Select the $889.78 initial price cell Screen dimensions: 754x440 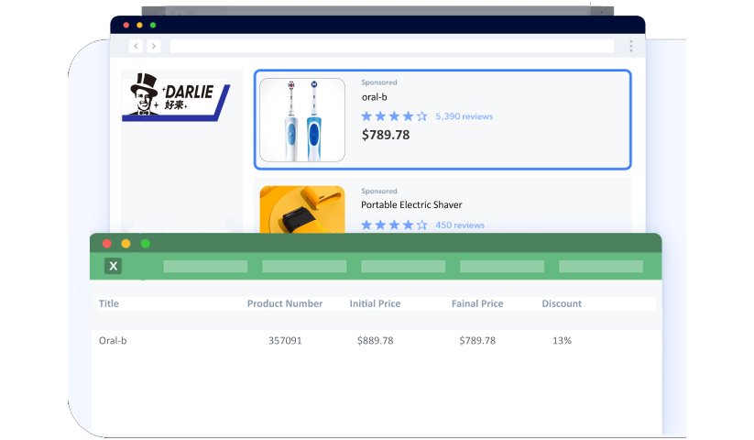click(375, 341)
